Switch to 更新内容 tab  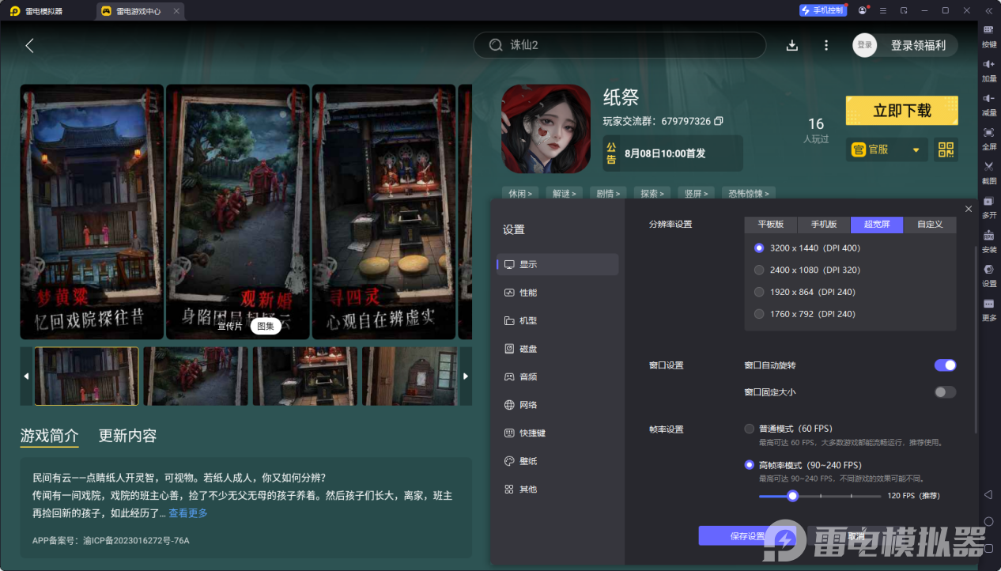(x=127, y=436)
